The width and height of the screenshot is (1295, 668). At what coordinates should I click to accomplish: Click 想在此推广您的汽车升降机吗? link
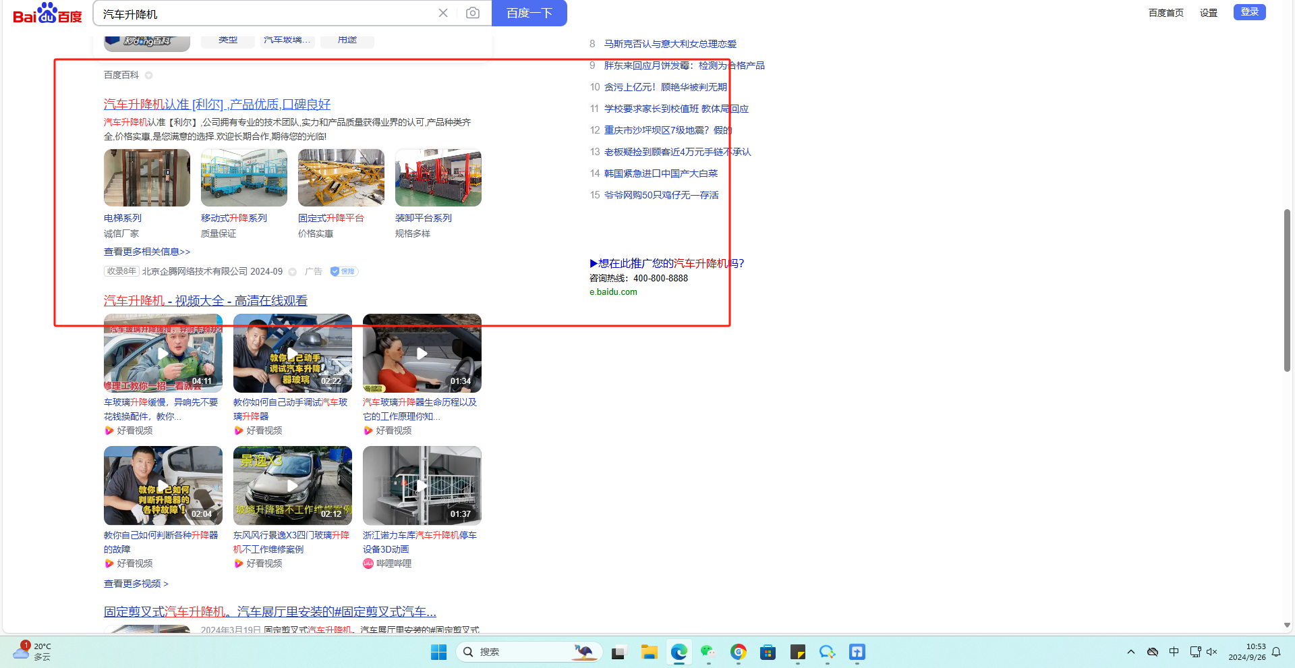tap(667, 264)
